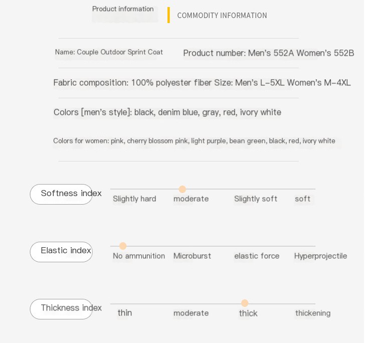Viewport: 367px width, 343px height.
Task: Click the Softness index pill label
Action: tap(62, 194)
